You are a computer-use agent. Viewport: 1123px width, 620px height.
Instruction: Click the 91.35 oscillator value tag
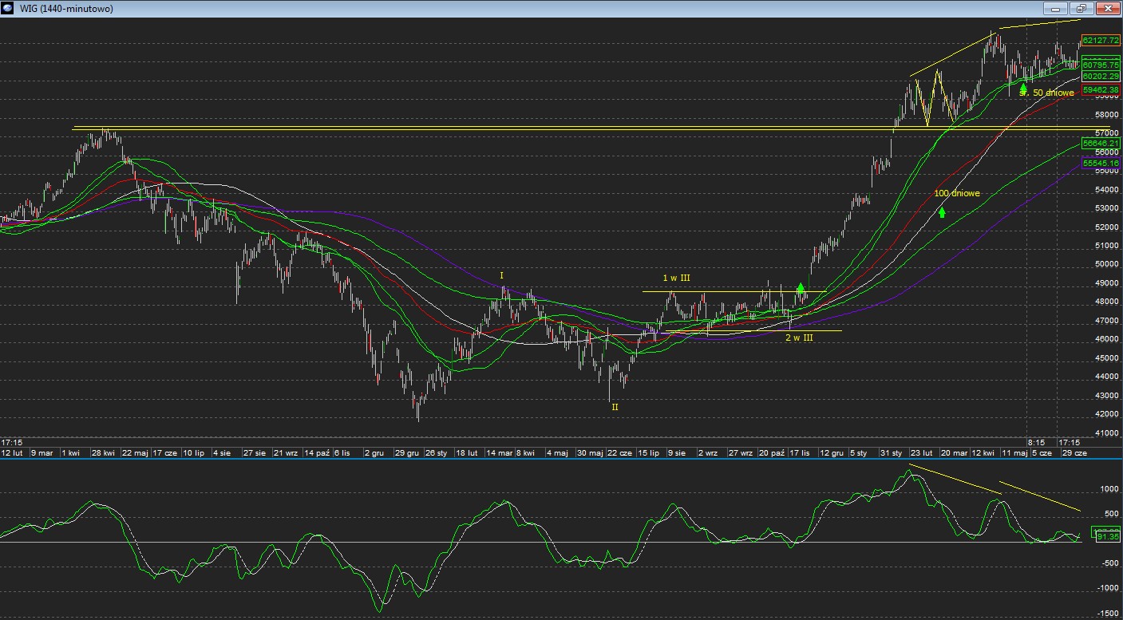[1108, 537]
